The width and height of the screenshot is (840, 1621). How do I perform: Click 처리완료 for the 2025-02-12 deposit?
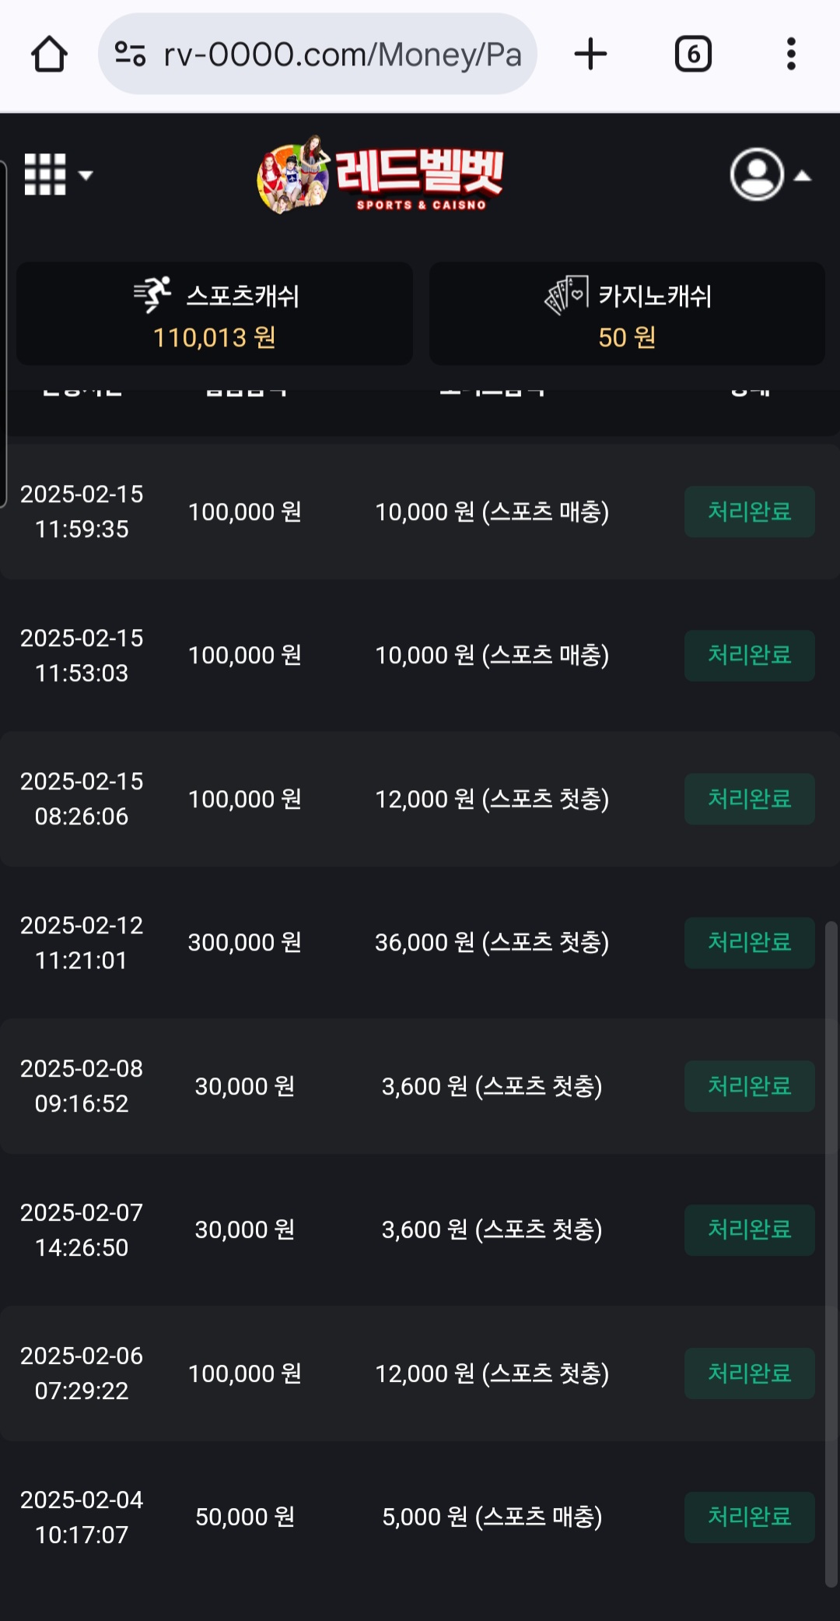749,943
